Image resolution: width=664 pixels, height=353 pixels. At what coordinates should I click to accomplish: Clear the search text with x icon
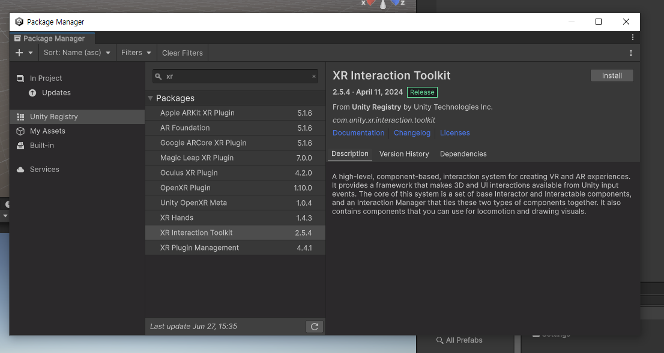tap(314, 77)
